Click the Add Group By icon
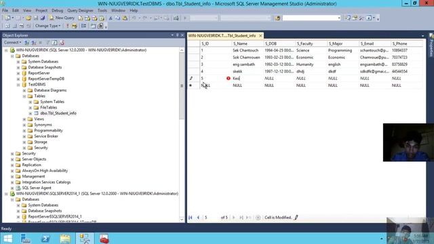This screenshot has width=434, height=244. click(x=83, y=26)
